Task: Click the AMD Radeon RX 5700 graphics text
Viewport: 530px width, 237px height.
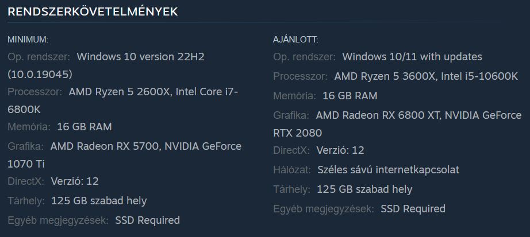Action: 105,146
